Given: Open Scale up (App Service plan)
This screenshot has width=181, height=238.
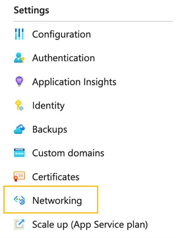Looking at the screenshot, I should 90,224.
